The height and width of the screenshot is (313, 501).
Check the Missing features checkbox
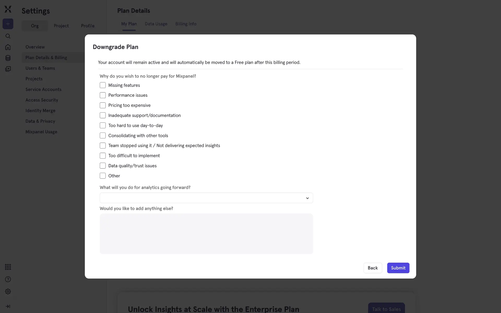(103, 85)
